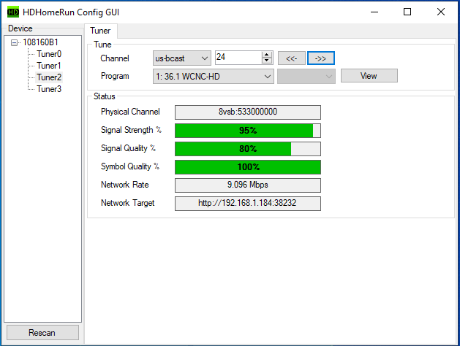Open the empty dropdown beside Program
460x346 pixels.
point(306,76)
